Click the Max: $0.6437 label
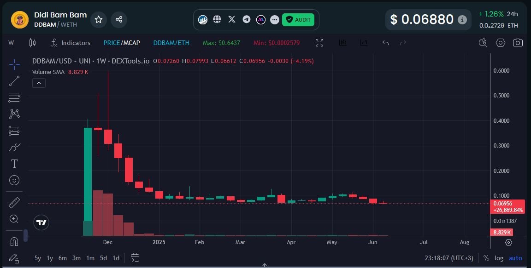 221,43
